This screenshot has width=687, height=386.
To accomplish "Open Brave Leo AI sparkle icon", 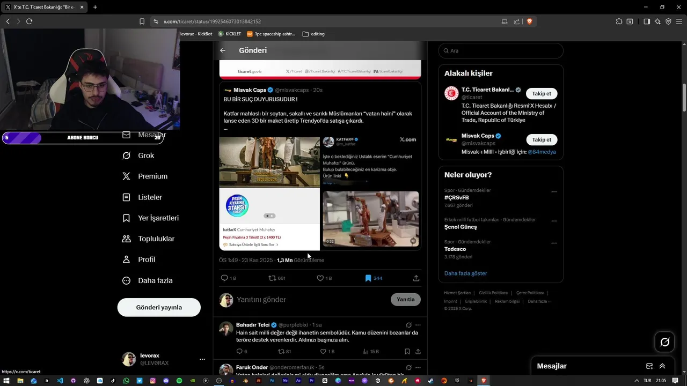I will (657, 21).
